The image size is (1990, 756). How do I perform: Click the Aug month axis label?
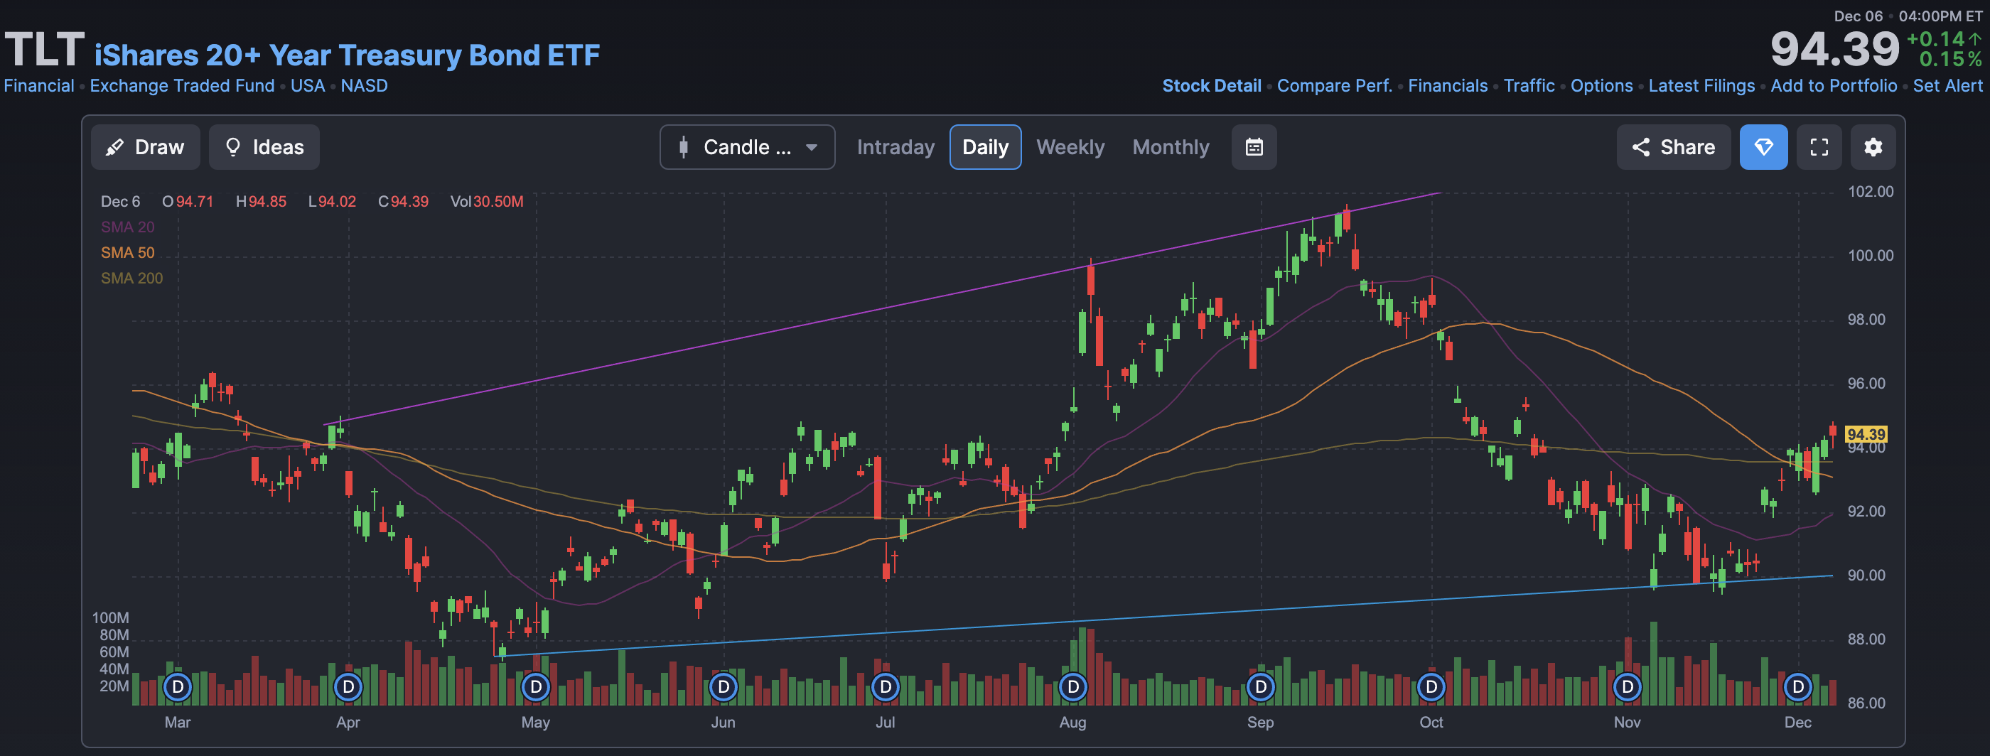(x=1072, y=722)
